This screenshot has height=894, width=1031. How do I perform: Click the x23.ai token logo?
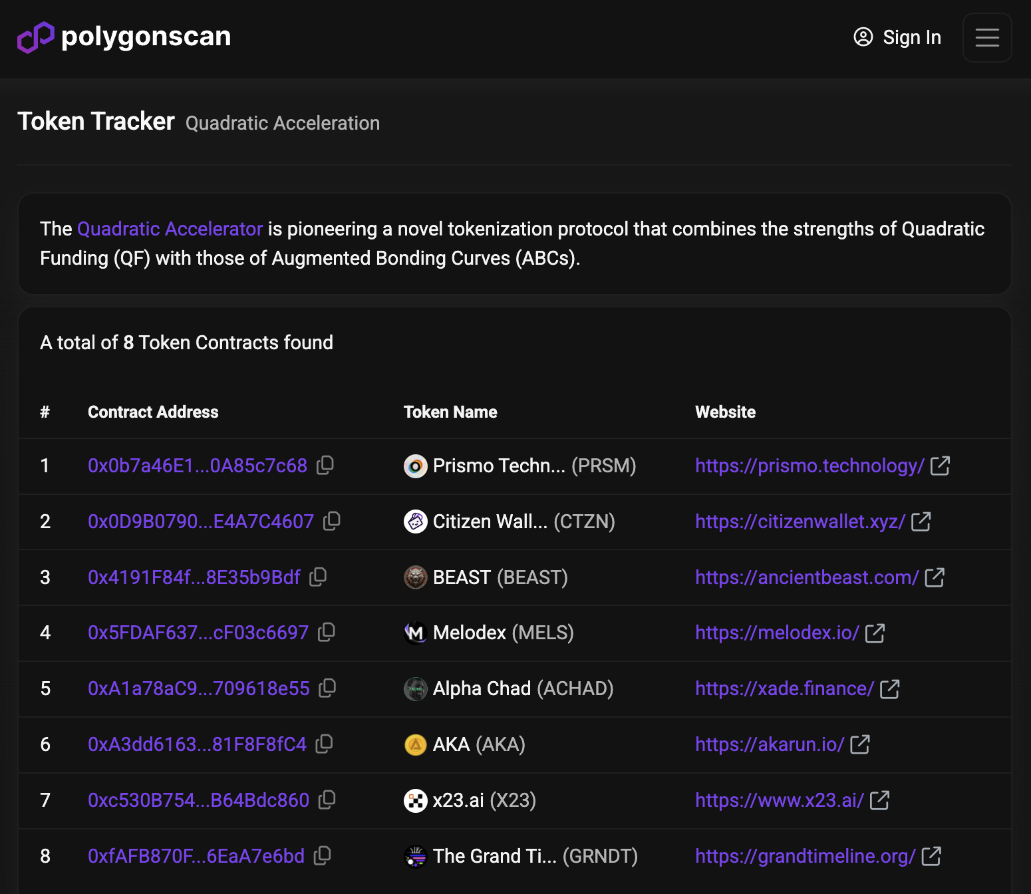pyautogui.click(x=416, y=800)
